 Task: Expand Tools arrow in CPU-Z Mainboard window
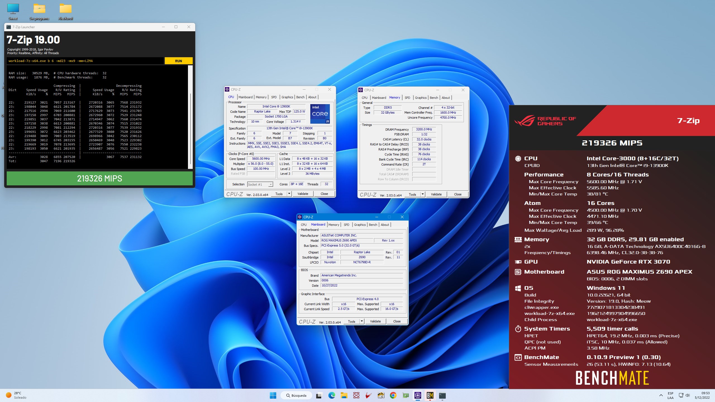[362, 321]
